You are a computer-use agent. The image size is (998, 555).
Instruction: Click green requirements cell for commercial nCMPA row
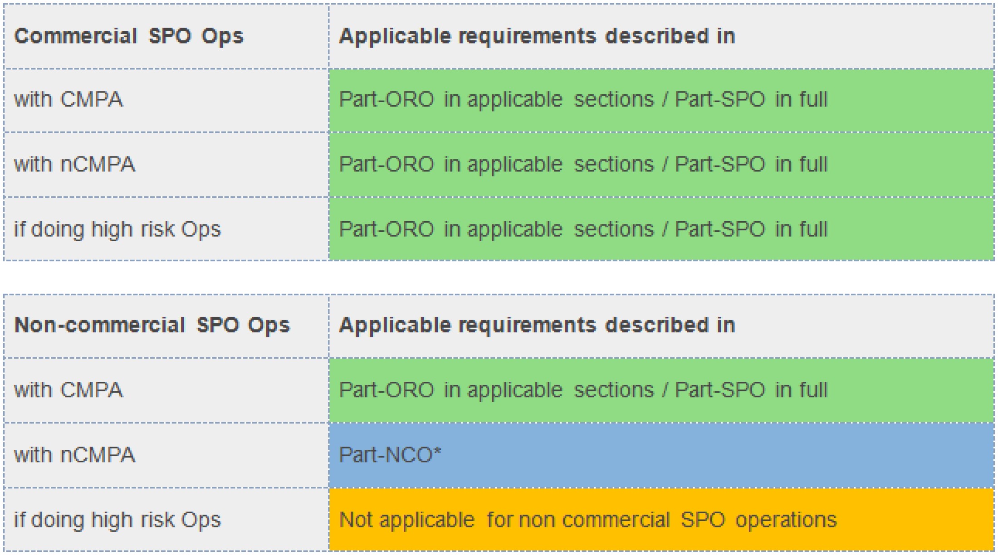point(661,165)
